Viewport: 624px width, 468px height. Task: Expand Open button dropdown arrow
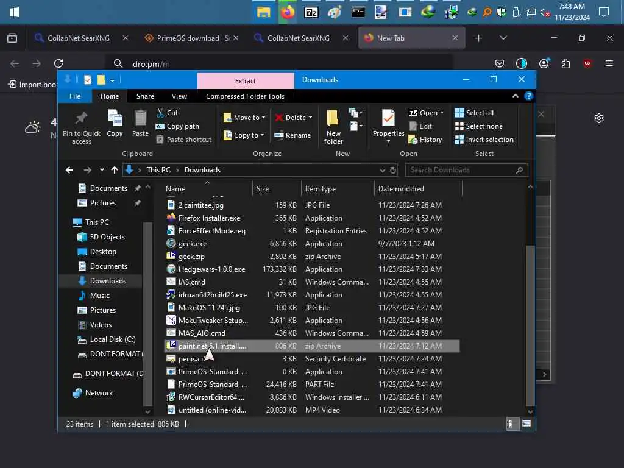click(x=442, y=113)
